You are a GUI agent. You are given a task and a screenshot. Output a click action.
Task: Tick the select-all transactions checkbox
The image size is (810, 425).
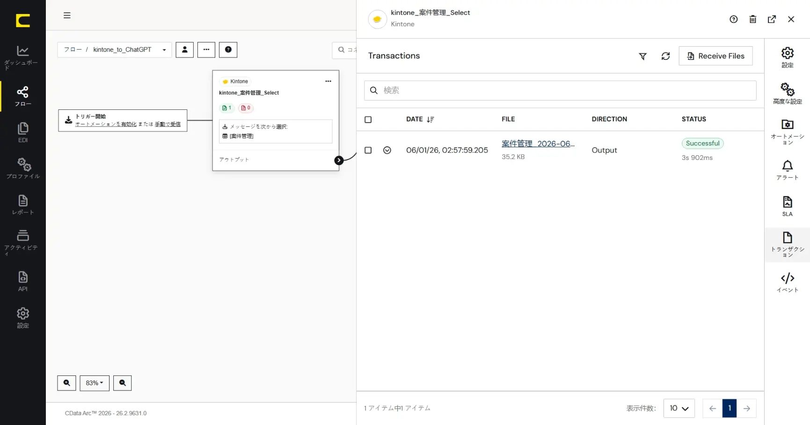coord(368,120)
